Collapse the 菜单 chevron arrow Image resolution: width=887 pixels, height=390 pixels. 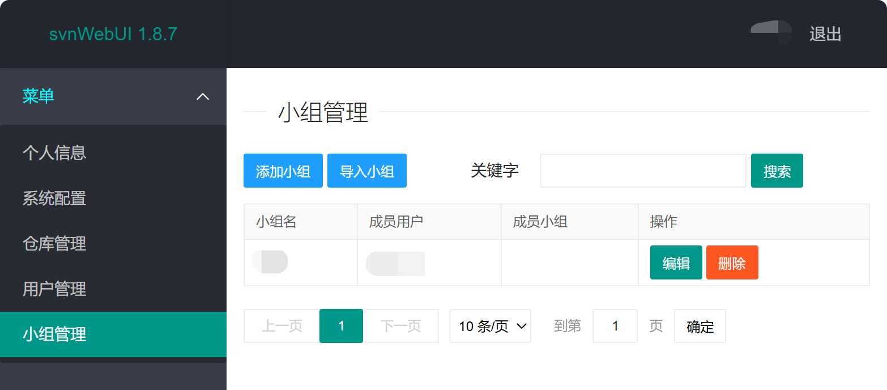[x=202, y=97]
